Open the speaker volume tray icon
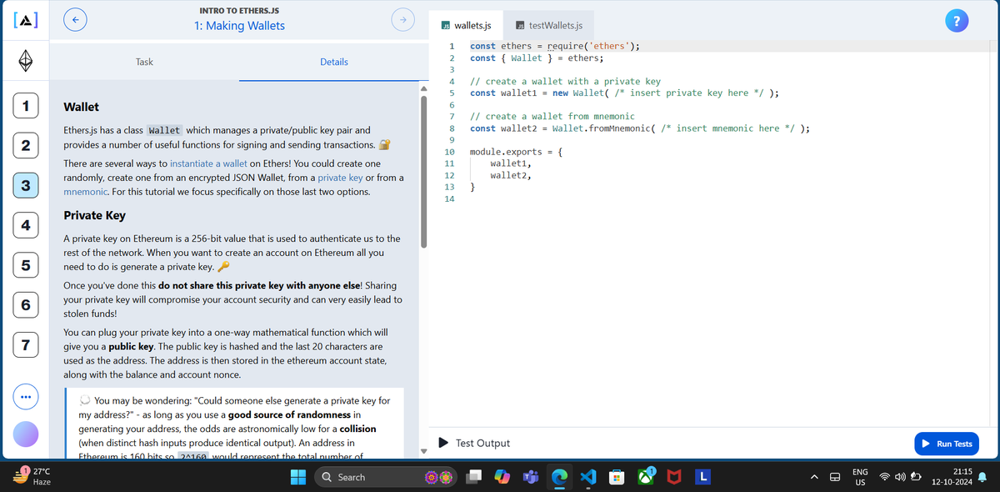Viewport: 1000px width, 492px height. coord(898,478)
